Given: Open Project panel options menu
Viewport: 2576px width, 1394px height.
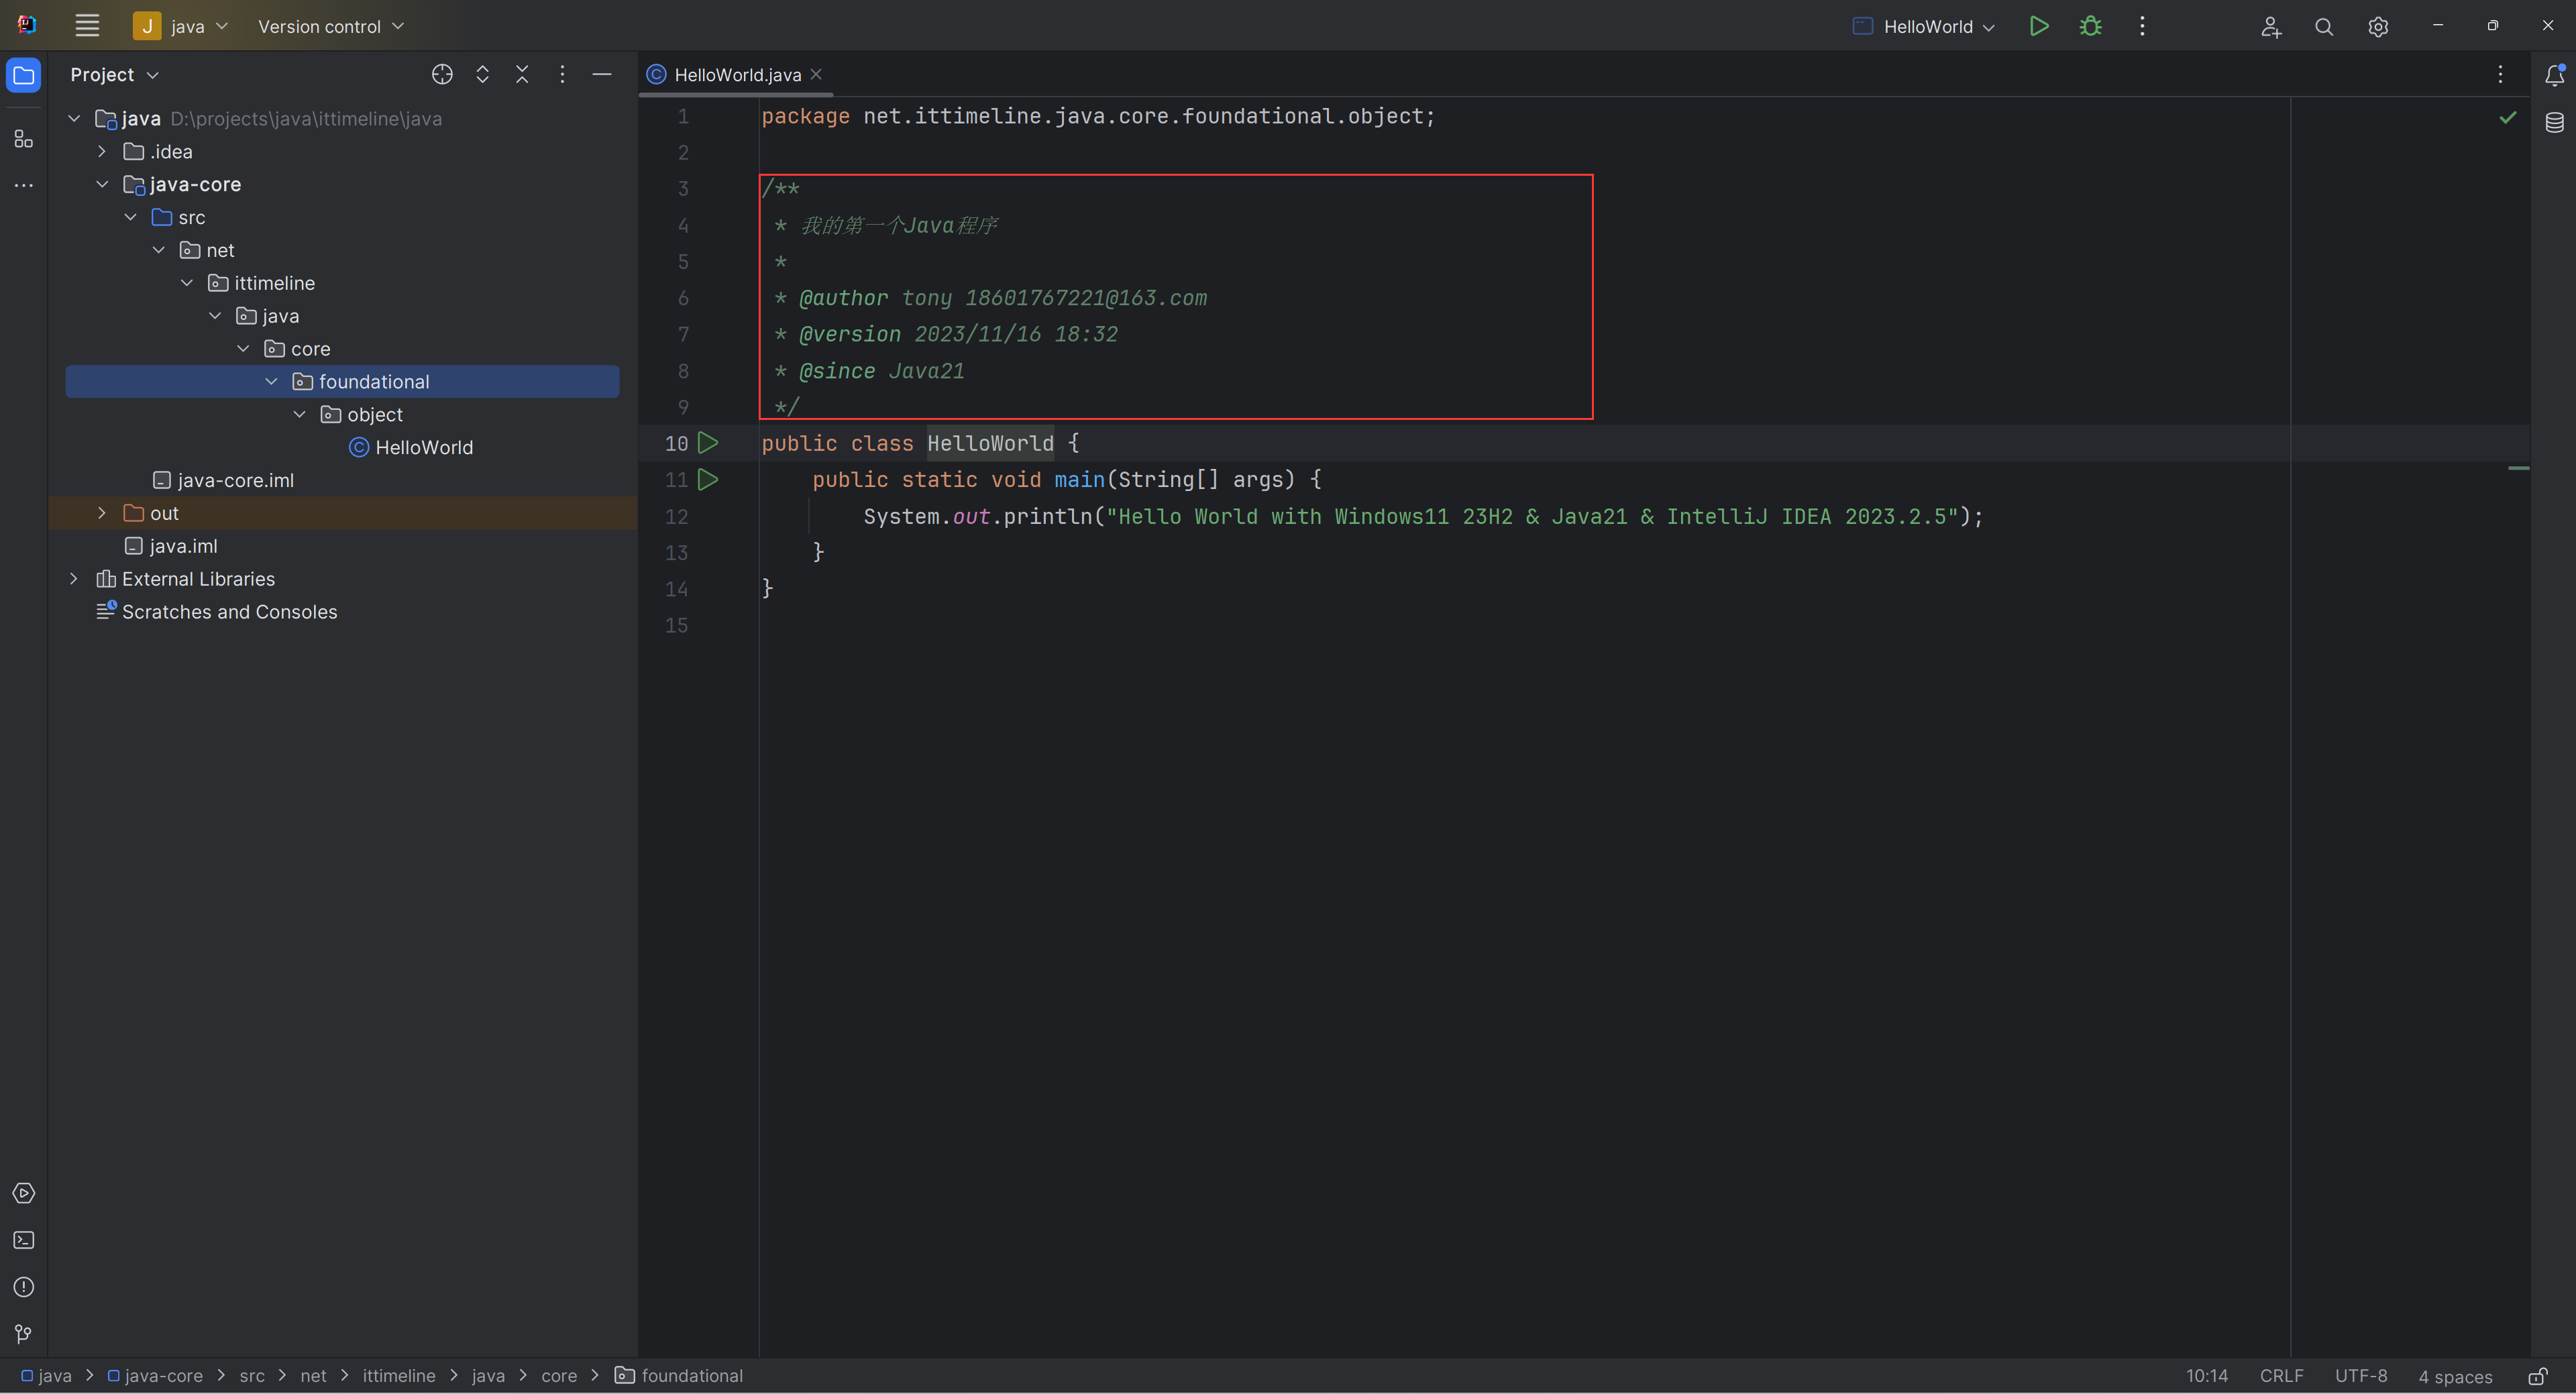Looking at the screenshot, I should tap(562, 75).
